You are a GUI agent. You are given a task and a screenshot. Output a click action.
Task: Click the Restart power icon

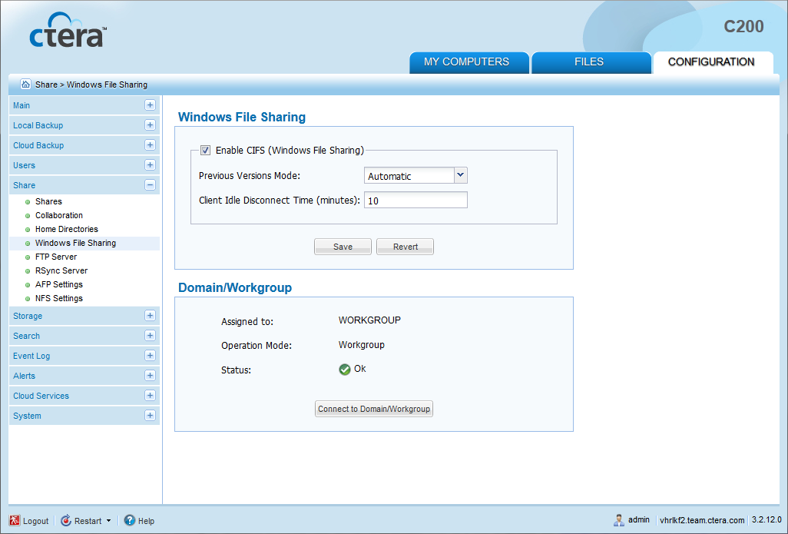pos(66,520)
